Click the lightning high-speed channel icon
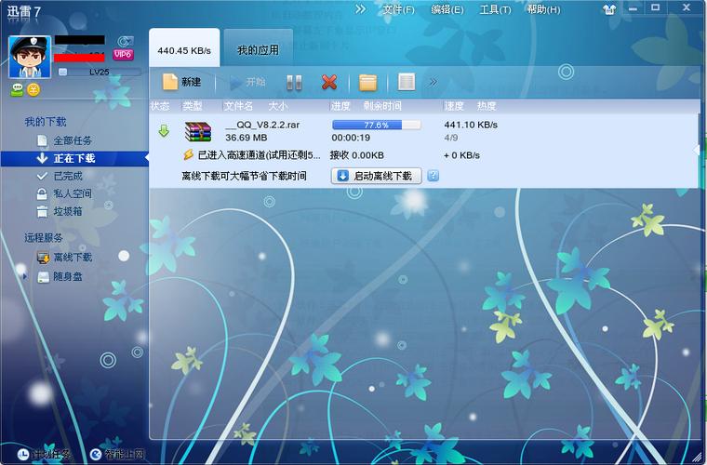This screenshot has width=707, height=465. pyautogui.click(x=189, y=154)
